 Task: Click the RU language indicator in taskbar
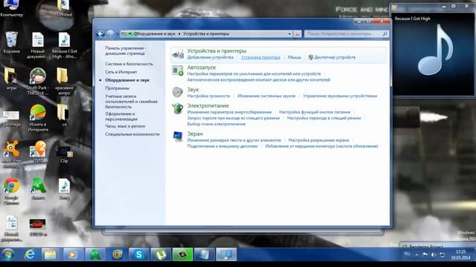pos(407,254)
